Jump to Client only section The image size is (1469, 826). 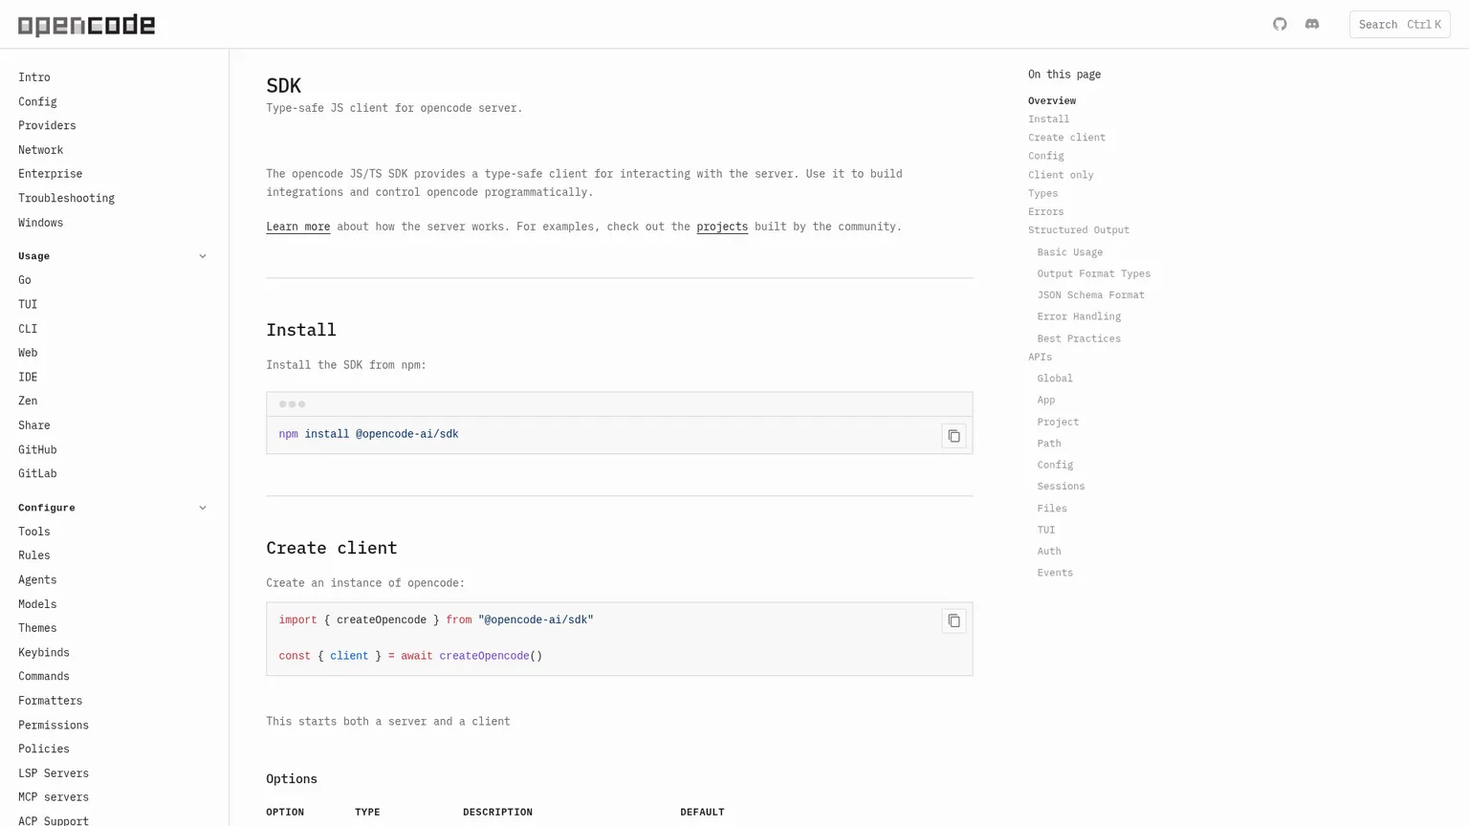click(1061, 175)
